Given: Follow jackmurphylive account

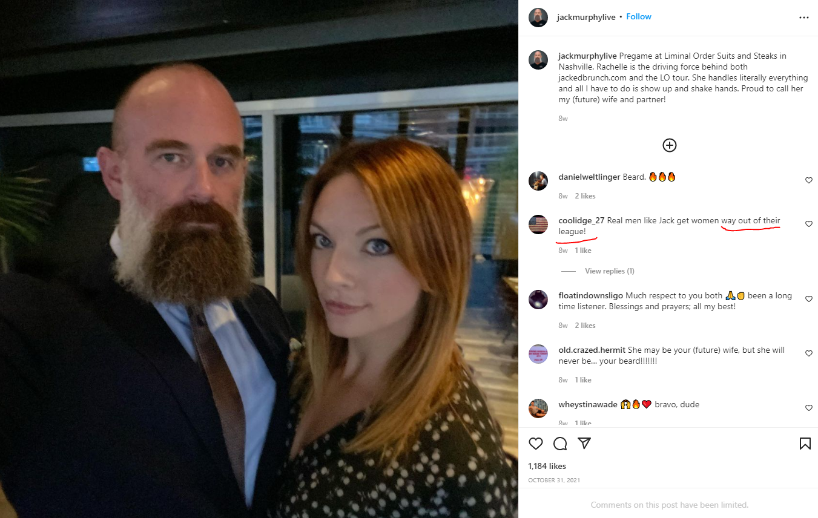Looking at the screenshot, I should [639, 16].
